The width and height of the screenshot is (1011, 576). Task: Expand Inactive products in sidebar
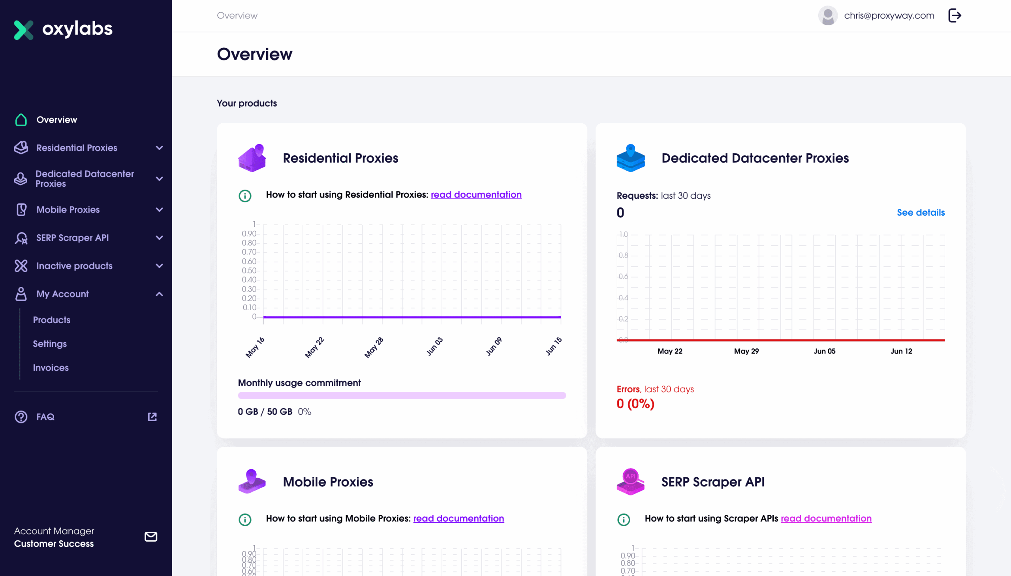click(159, 266)
